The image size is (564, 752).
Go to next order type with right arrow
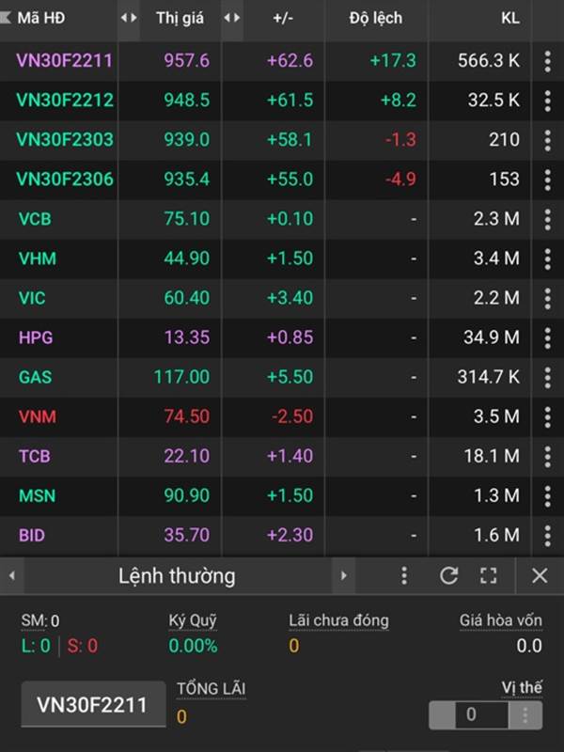(343, 575)
